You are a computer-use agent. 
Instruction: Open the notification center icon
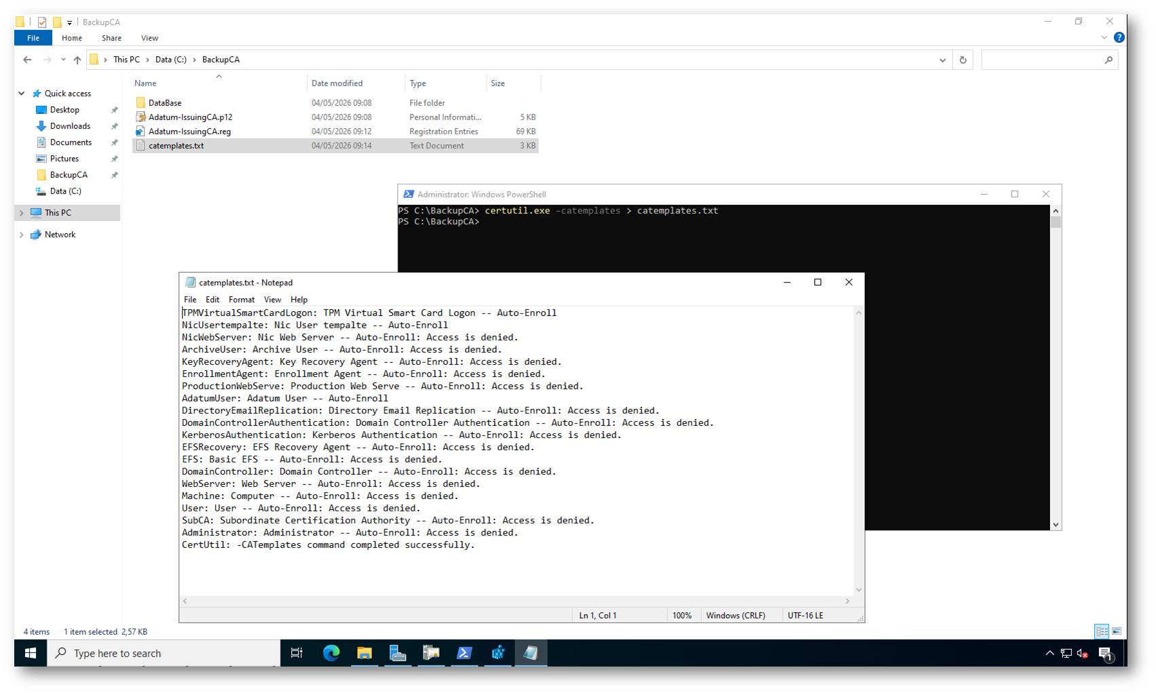[1105, 654]
